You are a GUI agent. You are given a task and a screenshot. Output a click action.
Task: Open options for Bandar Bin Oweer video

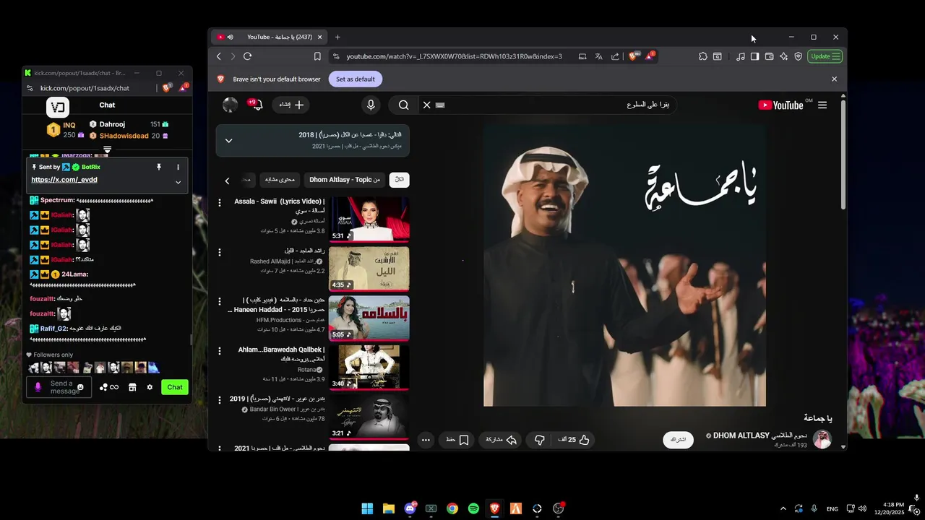[x=220, y=400]
